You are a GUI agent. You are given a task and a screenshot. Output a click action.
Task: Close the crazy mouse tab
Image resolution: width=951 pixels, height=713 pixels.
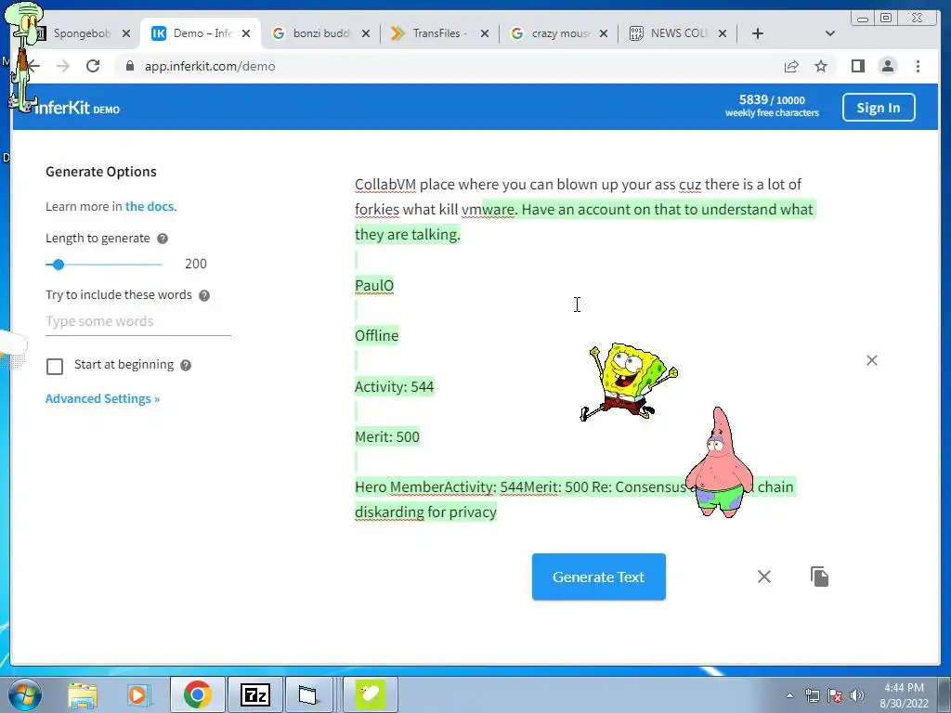604,33
